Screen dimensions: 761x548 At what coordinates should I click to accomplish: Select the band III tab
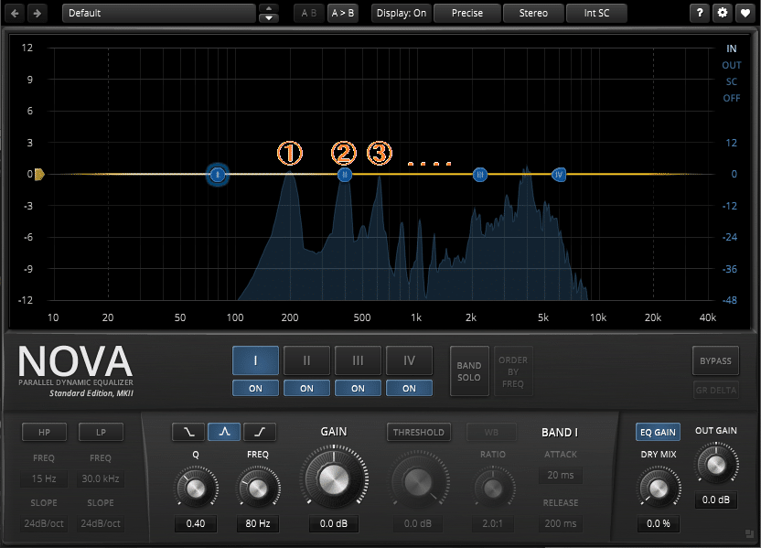[x=358, y=360]
